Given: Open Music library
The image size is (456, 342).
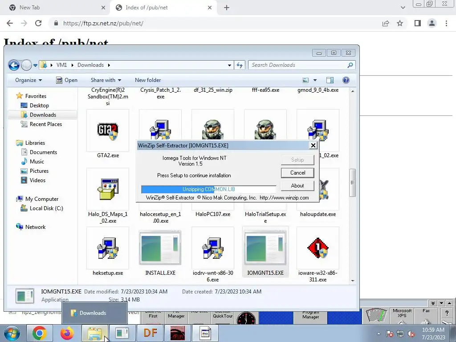Looking at the screenshot, I should (x=37, y=162).
